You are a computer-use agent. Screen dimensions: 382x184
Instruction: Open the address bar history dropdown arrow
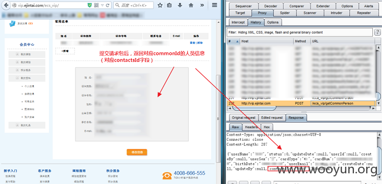[x=103, y=5]
